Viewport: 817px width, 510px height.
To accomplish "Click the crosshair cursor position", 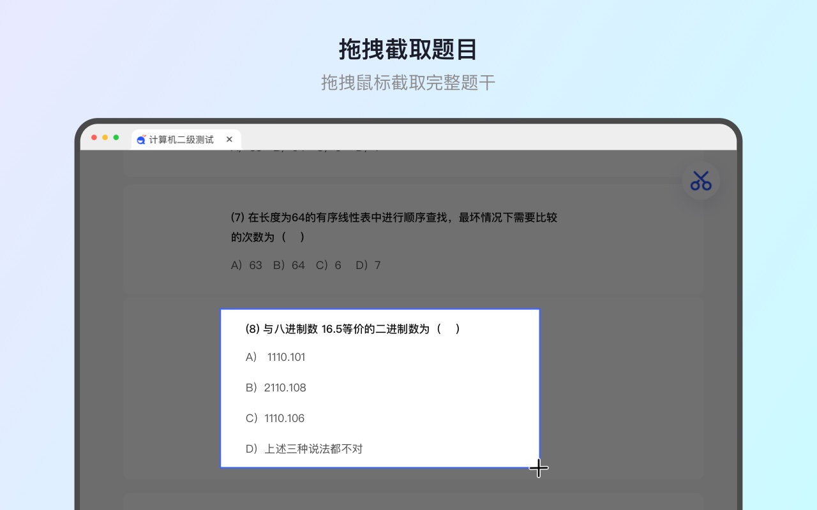I will pyautogui.click(x=539, y=468).
